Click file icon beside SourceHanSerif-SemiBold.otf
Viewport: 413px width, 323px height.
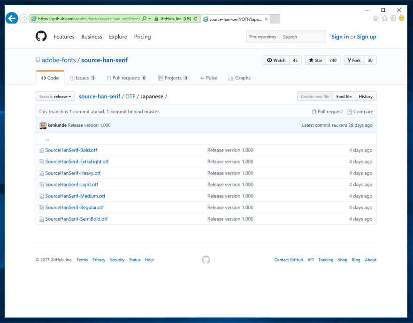tap(41, 219)
